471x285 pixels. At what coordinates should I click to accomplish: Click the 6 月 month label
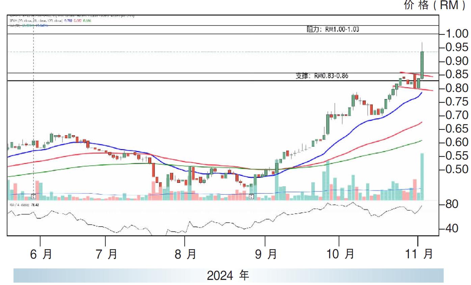(x=41, y=254)
